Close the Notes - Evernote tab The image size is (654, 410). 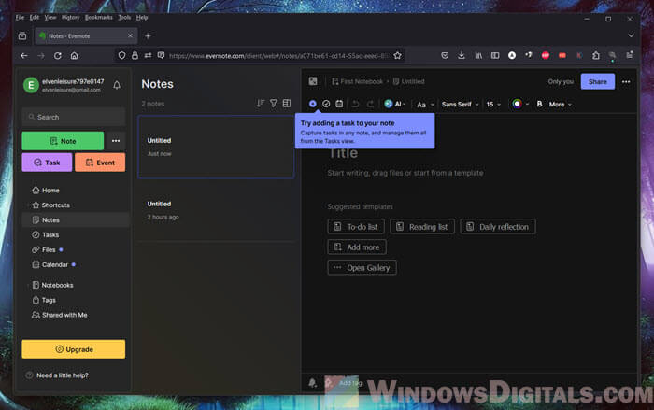coord(130,35)
